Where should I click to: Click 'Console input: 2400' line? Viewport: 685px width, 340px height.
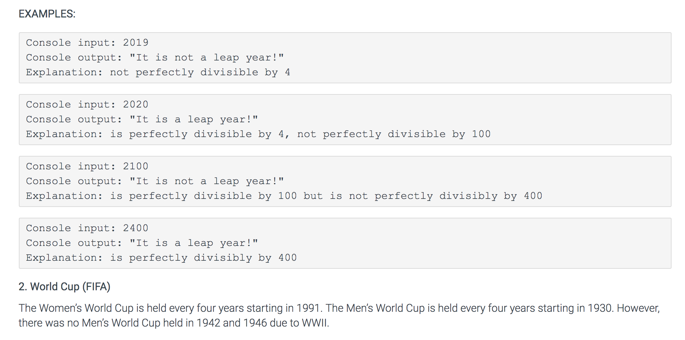pos(87,228)
